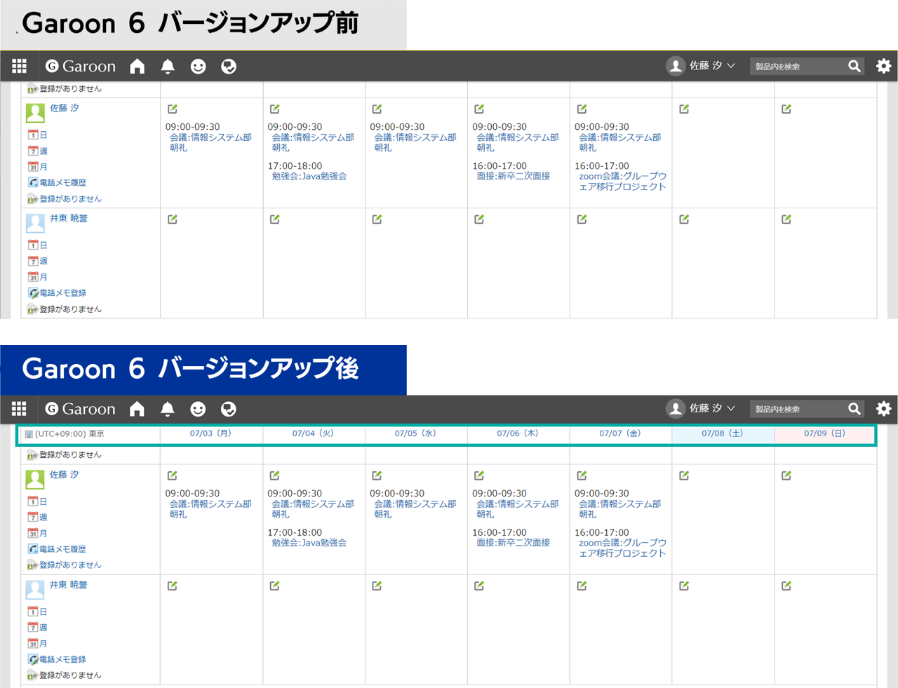The height and width of the screenshot is (688, 898).
Task: Select the 07/08 (土) date header in the after-upgrade panel
Action: tap(723, 433)
